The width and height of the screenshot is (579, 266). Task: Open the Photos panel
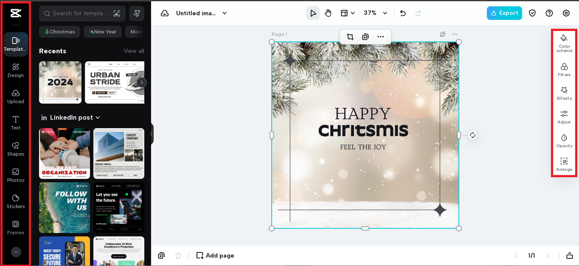click(16, 175)
